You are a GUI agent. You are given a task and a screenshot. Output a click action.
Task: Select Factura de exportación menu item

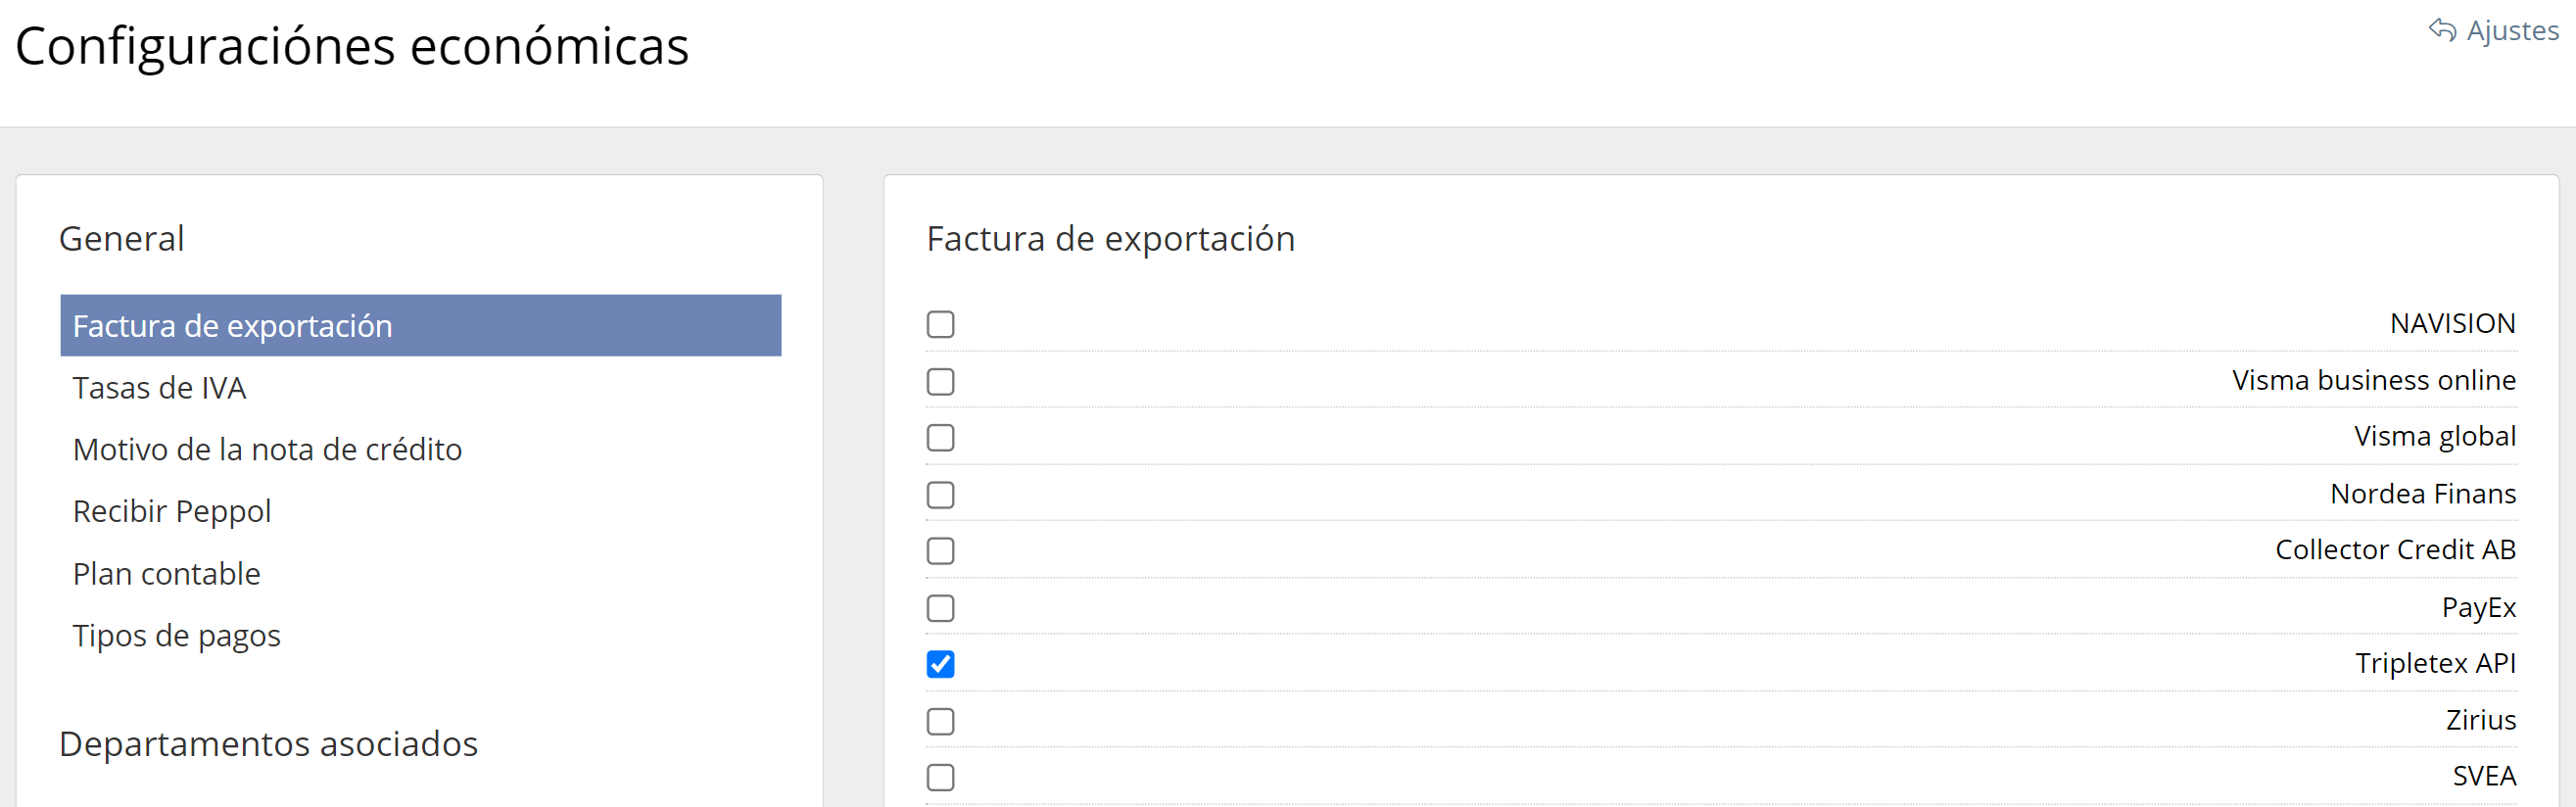tap(232, 326)
